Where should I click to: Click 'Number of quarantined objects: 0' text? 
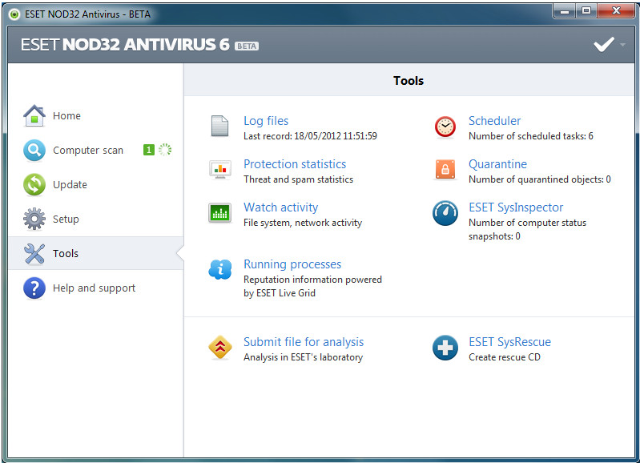coord(540,179)
